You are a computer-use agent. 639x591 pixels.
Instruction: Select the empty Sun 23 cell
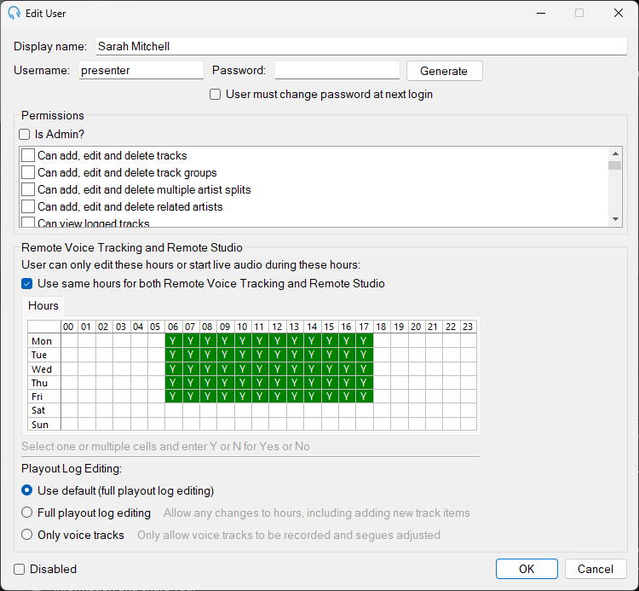[x=469, y=424]
